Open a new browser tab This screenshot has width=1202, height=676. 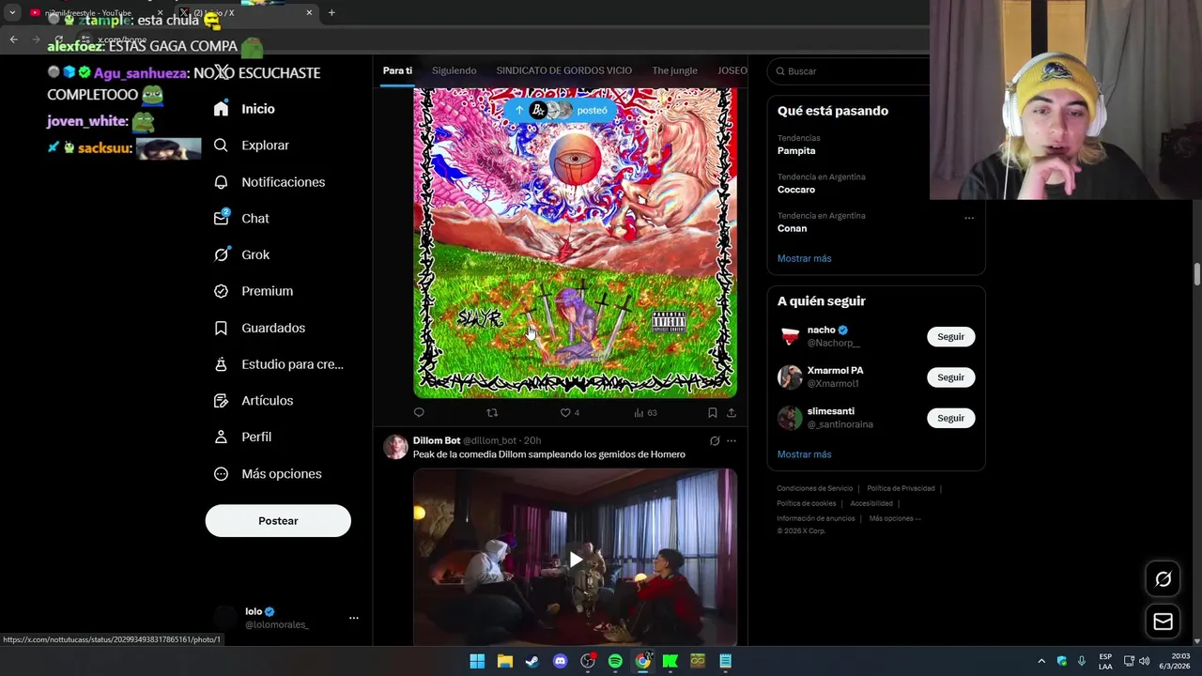[x=331, y=13]
